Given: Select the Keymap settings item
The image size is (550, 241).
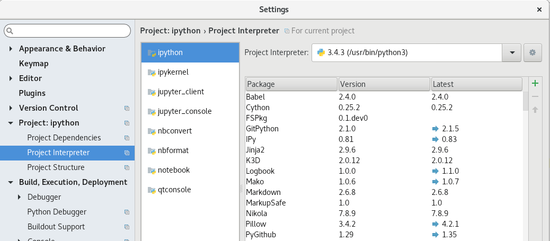Looking at the screenshot, I should coord(33,64).
